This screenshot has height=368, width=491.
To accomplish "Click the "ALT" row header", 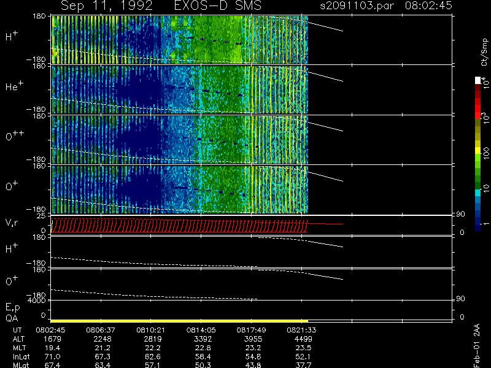I will pos(19,339).
